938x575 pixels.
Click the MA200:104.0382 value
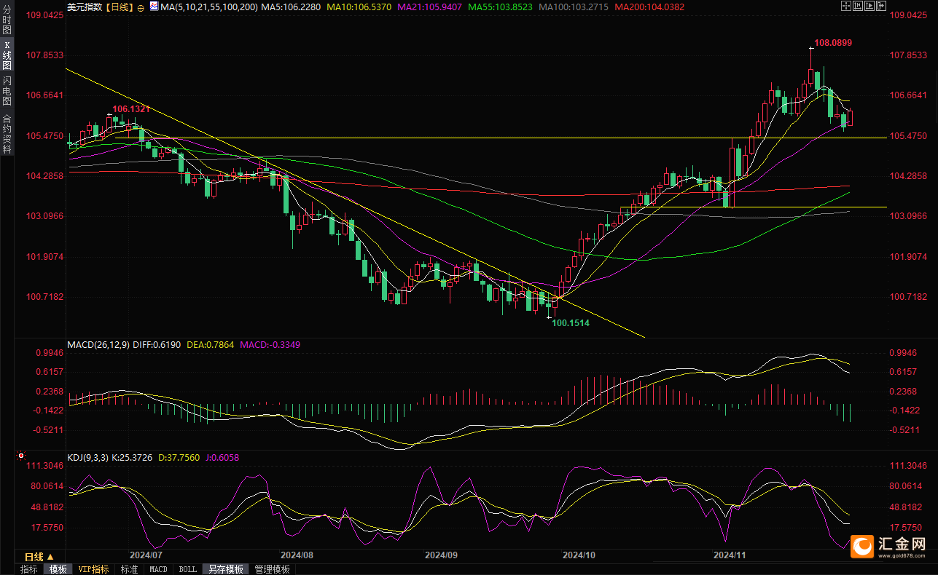pyautogui.click(x=649, y=7)
